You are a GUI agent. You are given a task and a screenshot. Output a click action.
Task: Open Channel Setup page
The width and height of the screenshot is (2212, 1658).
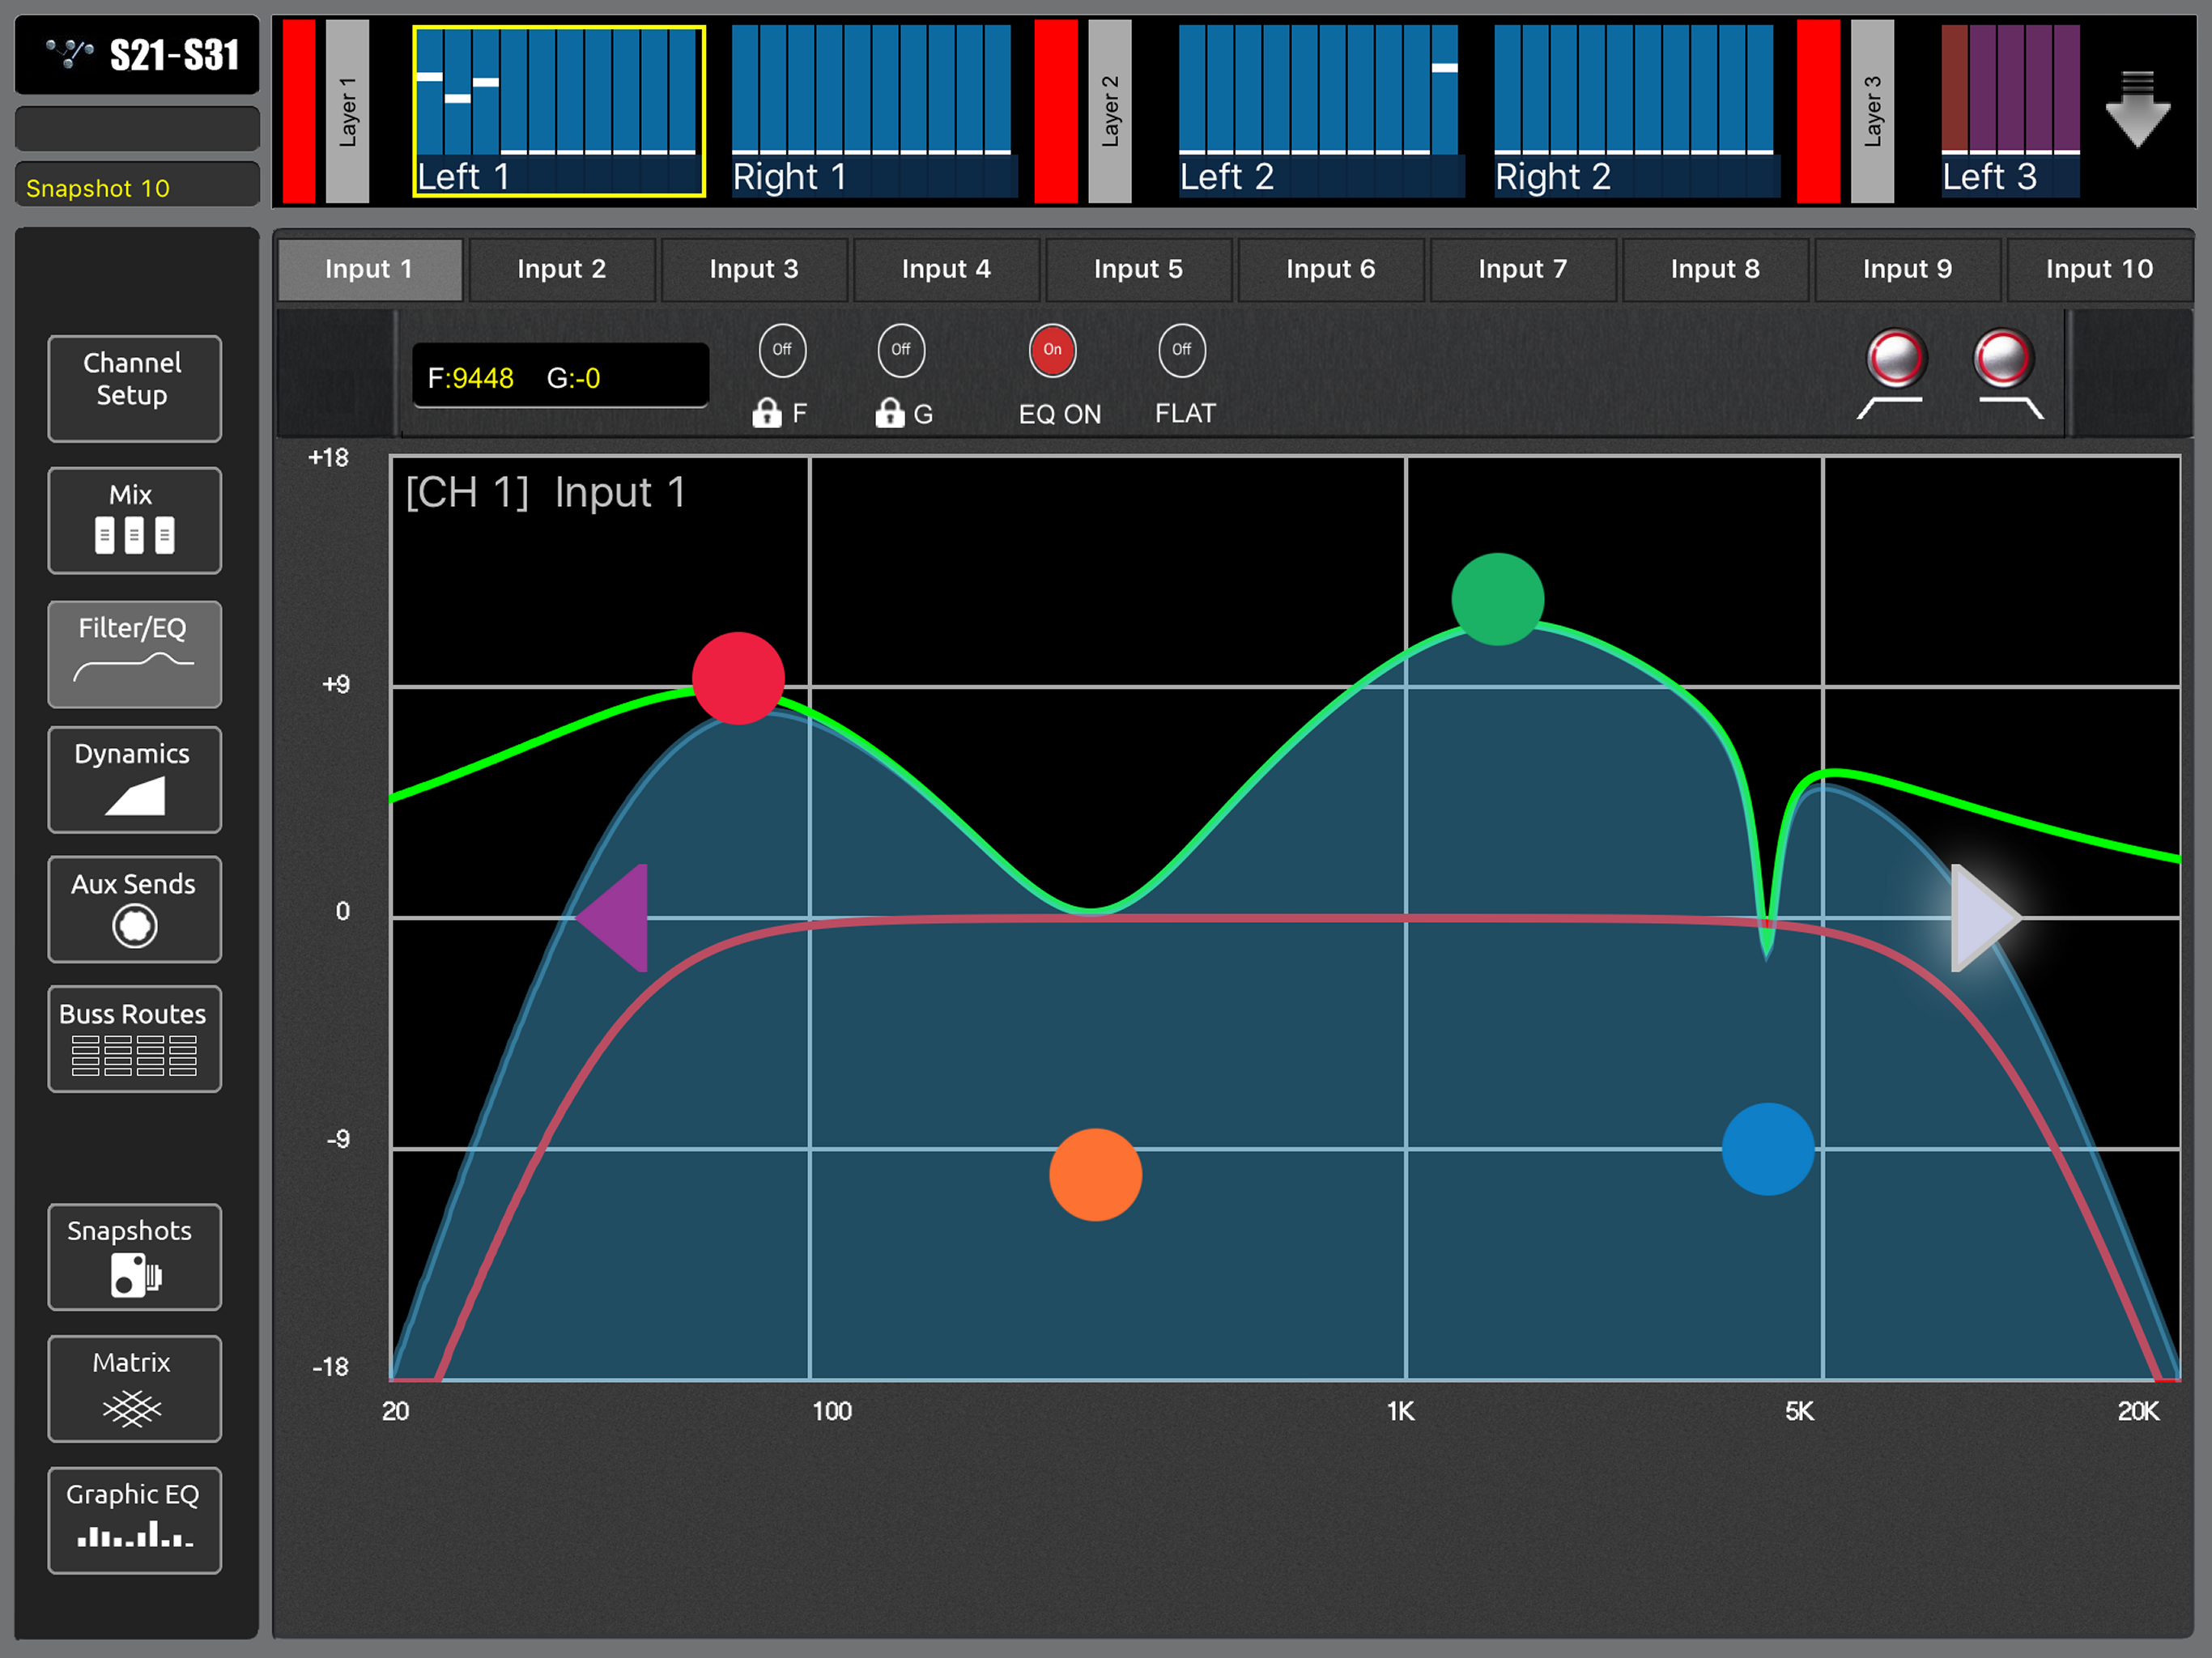(134, 388)
